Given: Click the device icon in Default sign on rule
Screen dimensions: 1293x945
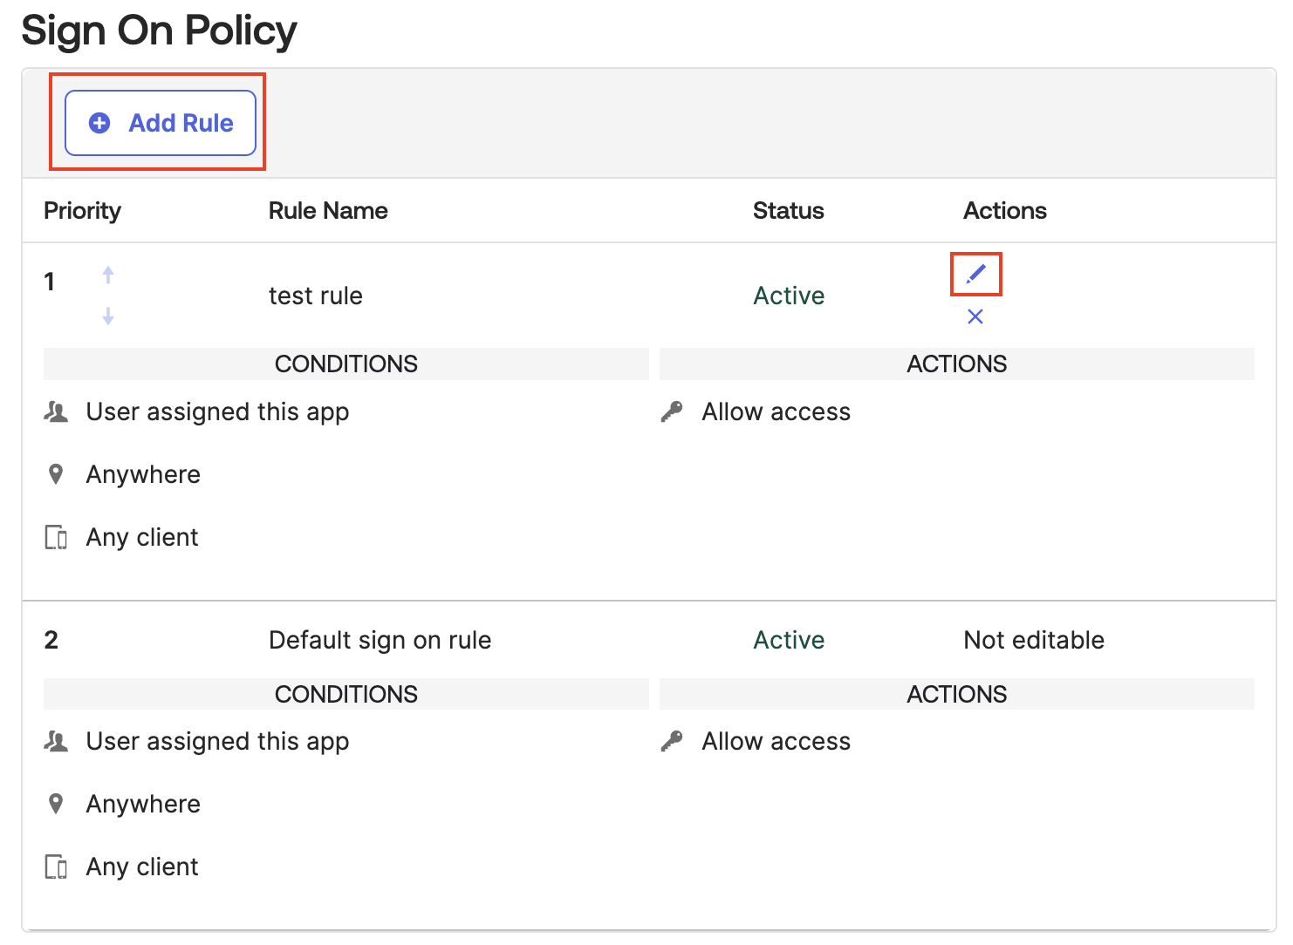Looking at the screenshot, I should click(x=56, y=867).
